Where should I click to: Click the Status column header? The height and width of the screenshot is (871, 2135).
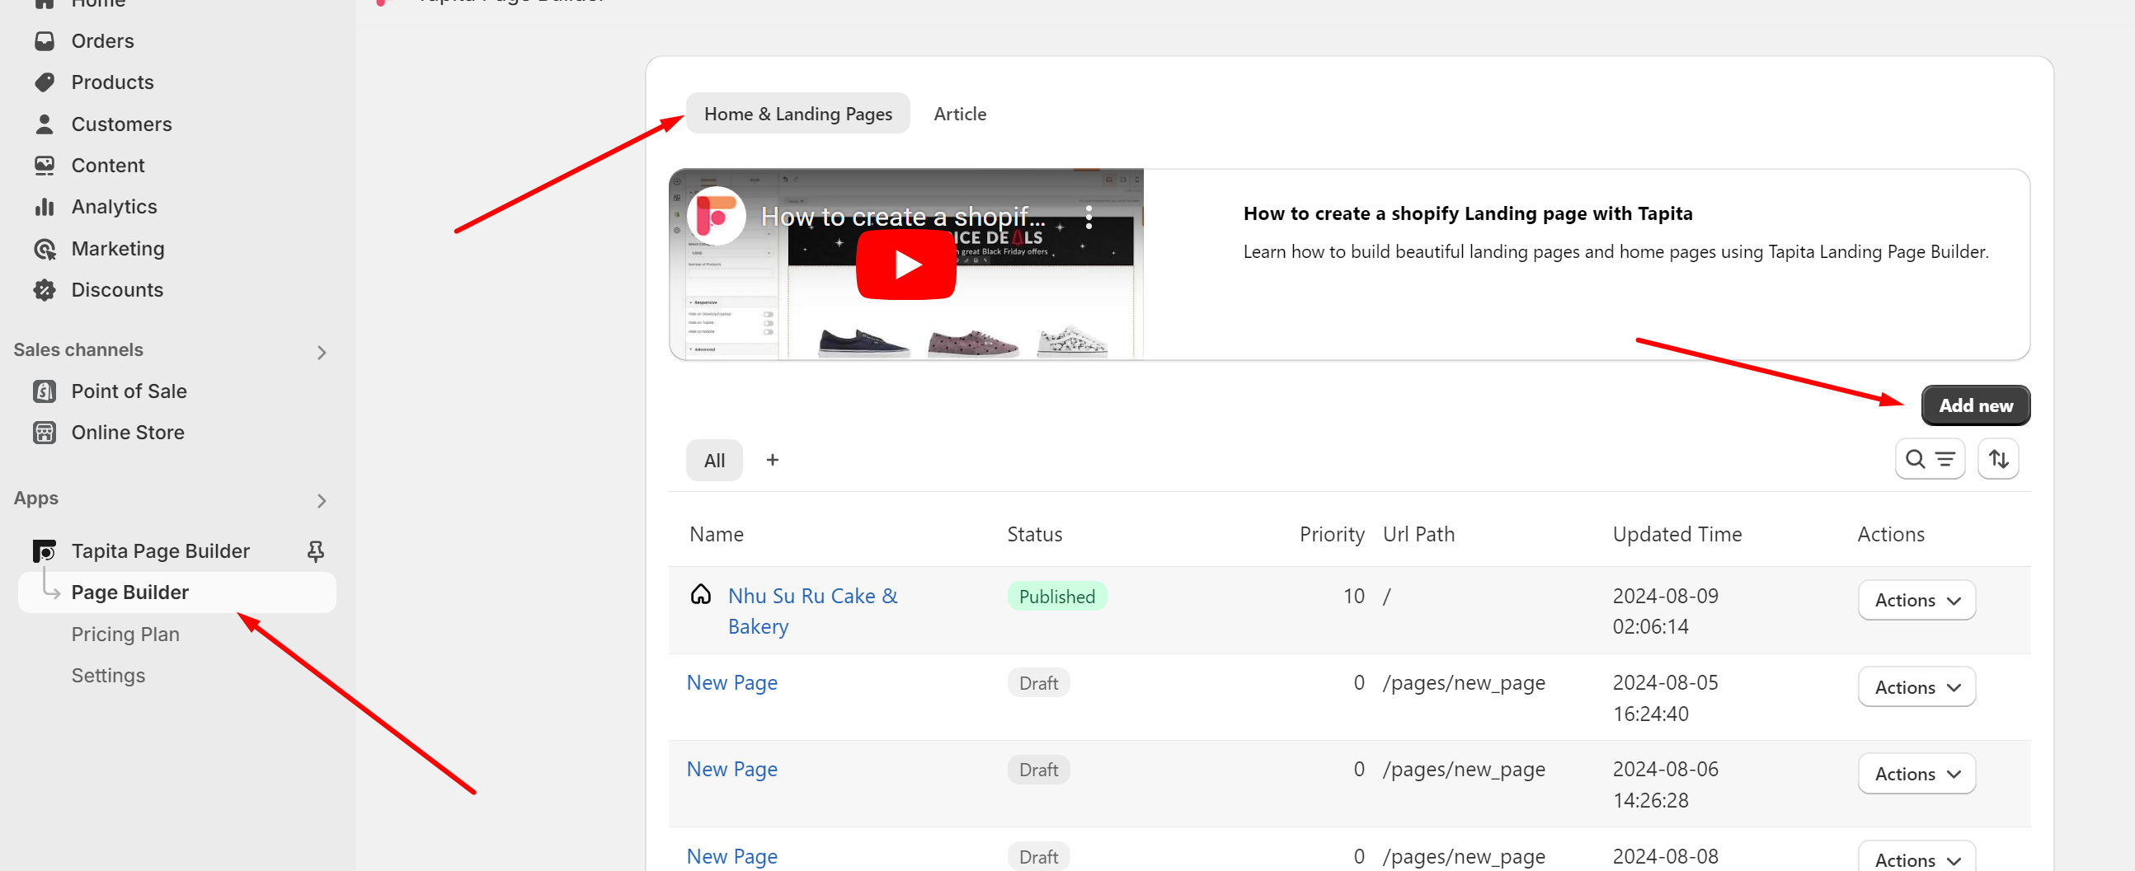1033,534
